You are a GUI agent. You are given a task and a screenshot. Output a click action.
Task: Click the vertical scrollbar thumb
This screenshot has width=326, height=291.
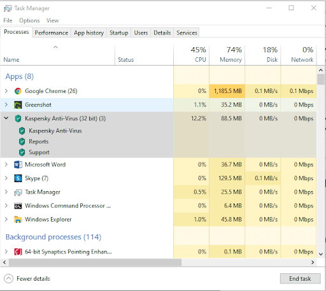click(x=321, y=80)
